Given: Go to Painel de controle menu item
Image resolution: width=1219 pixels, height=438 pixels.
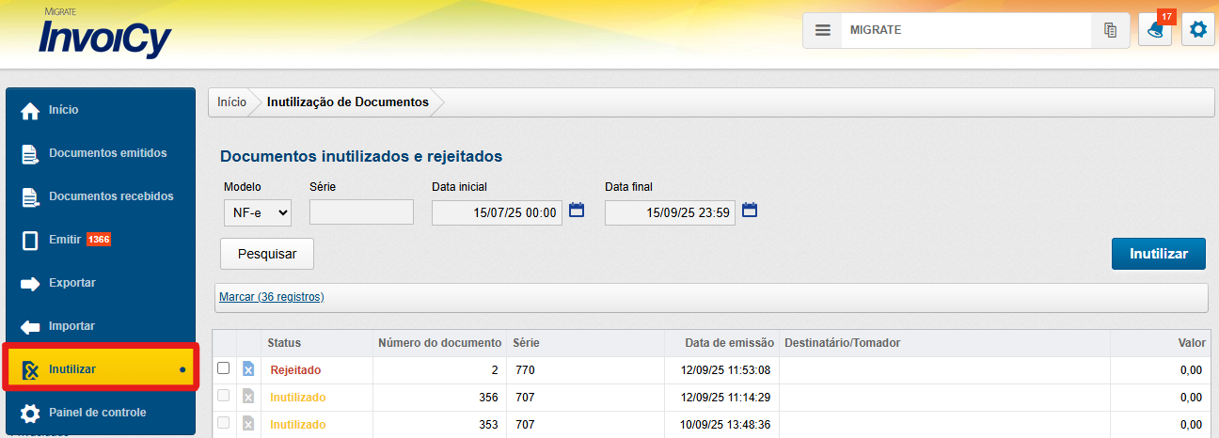Looking at the screenshot, I should point(97,413).
